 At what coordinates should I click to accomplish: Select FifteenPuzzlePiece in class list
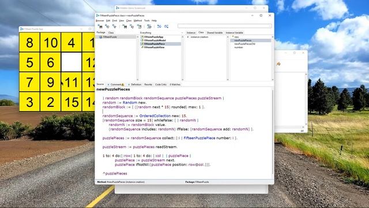(155, 44)
